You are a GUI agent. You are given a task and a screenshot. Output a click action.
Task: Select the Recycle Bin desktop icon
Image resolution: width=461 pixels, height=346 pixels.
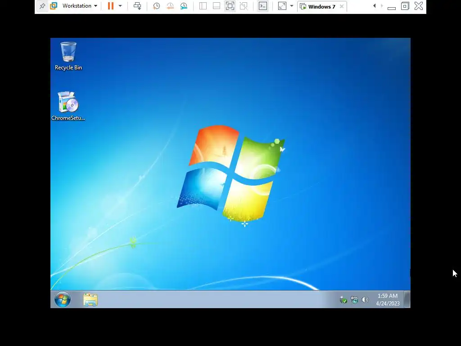68,56
